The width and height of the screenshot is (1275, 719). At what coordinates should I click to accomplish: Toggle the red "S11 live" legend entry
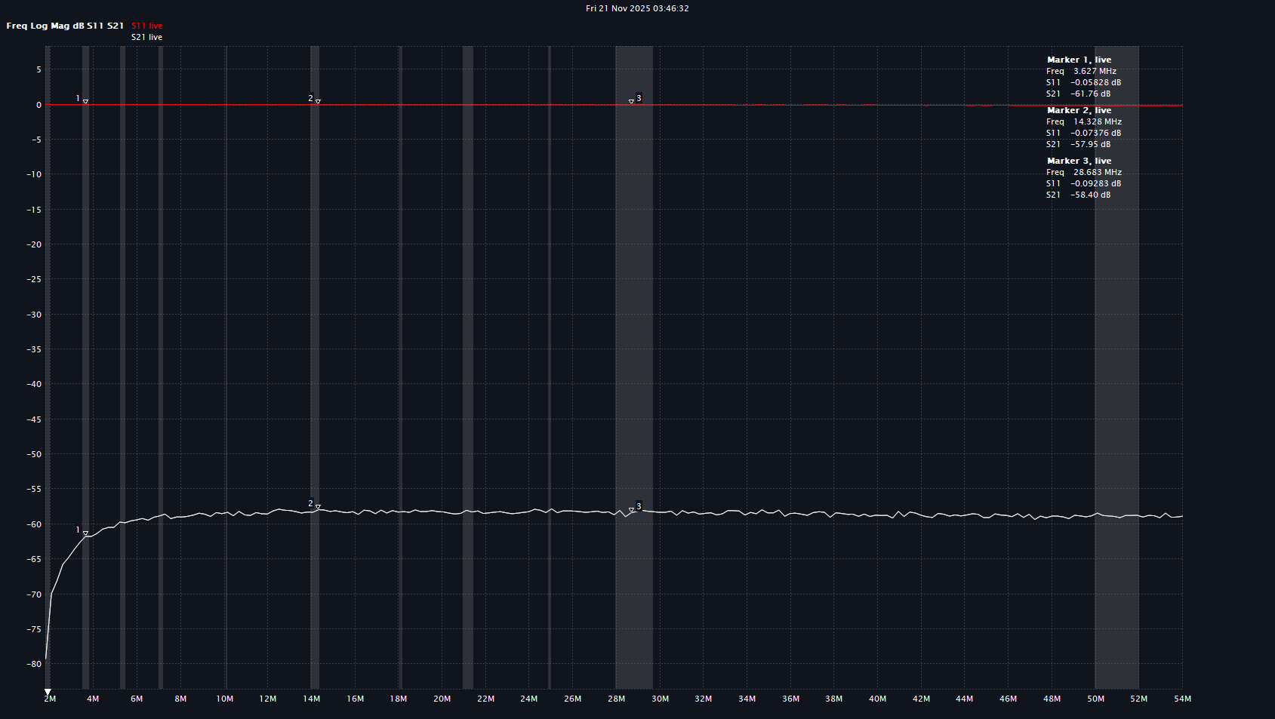tap(146, 26)
